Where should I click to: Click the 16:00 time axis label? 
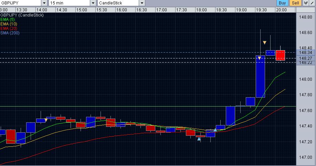coord(122,10)
